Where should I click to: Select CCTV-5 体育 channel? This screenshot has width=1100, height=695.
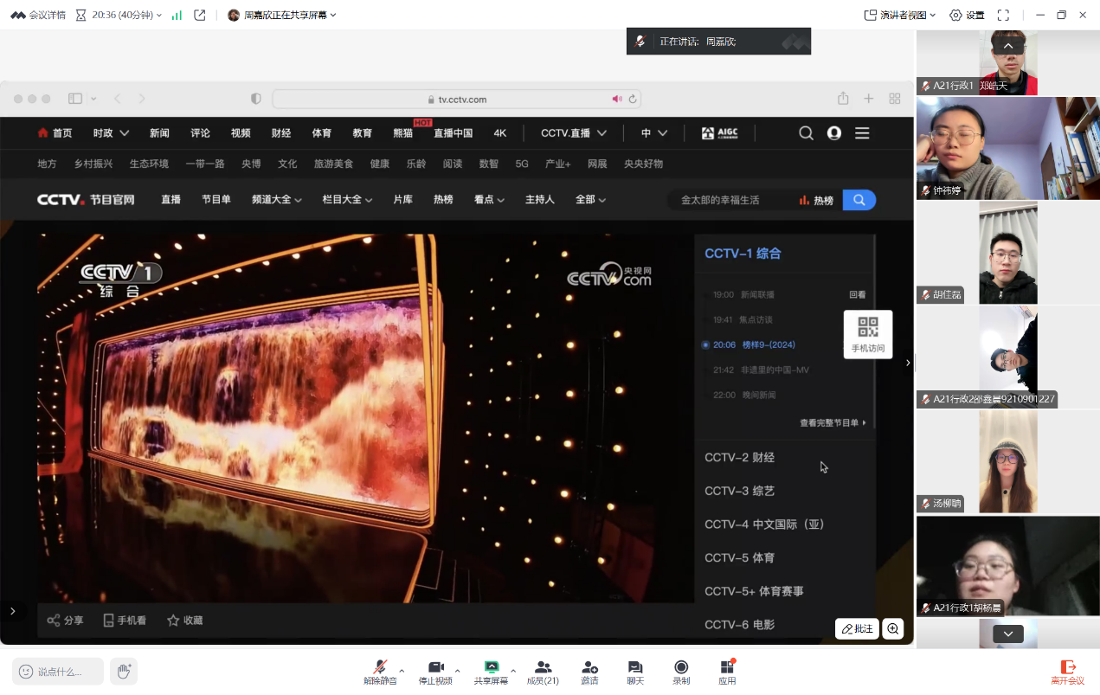click(x=740, y=558)
